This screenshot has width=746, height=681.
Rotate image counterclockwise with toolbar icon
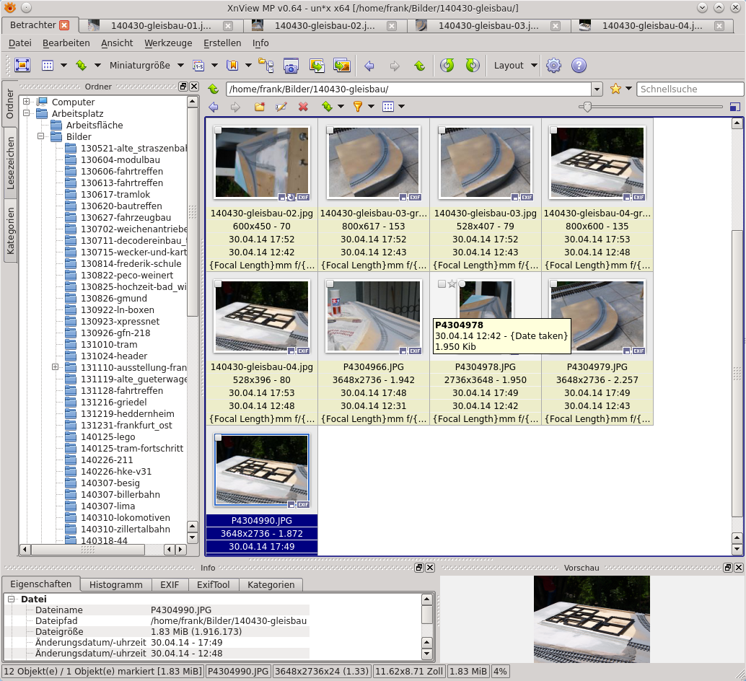pos(447,66)
